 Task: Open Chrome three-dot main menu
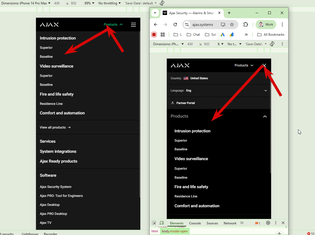pyautogui.click(x=282, y=25)
